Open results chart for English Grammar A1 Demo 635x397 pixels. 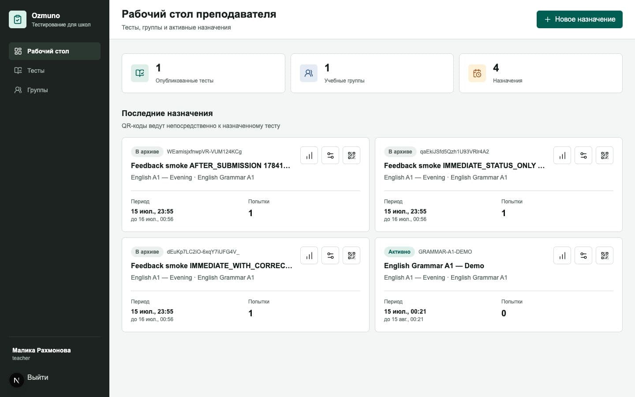[x=562, y=255]
